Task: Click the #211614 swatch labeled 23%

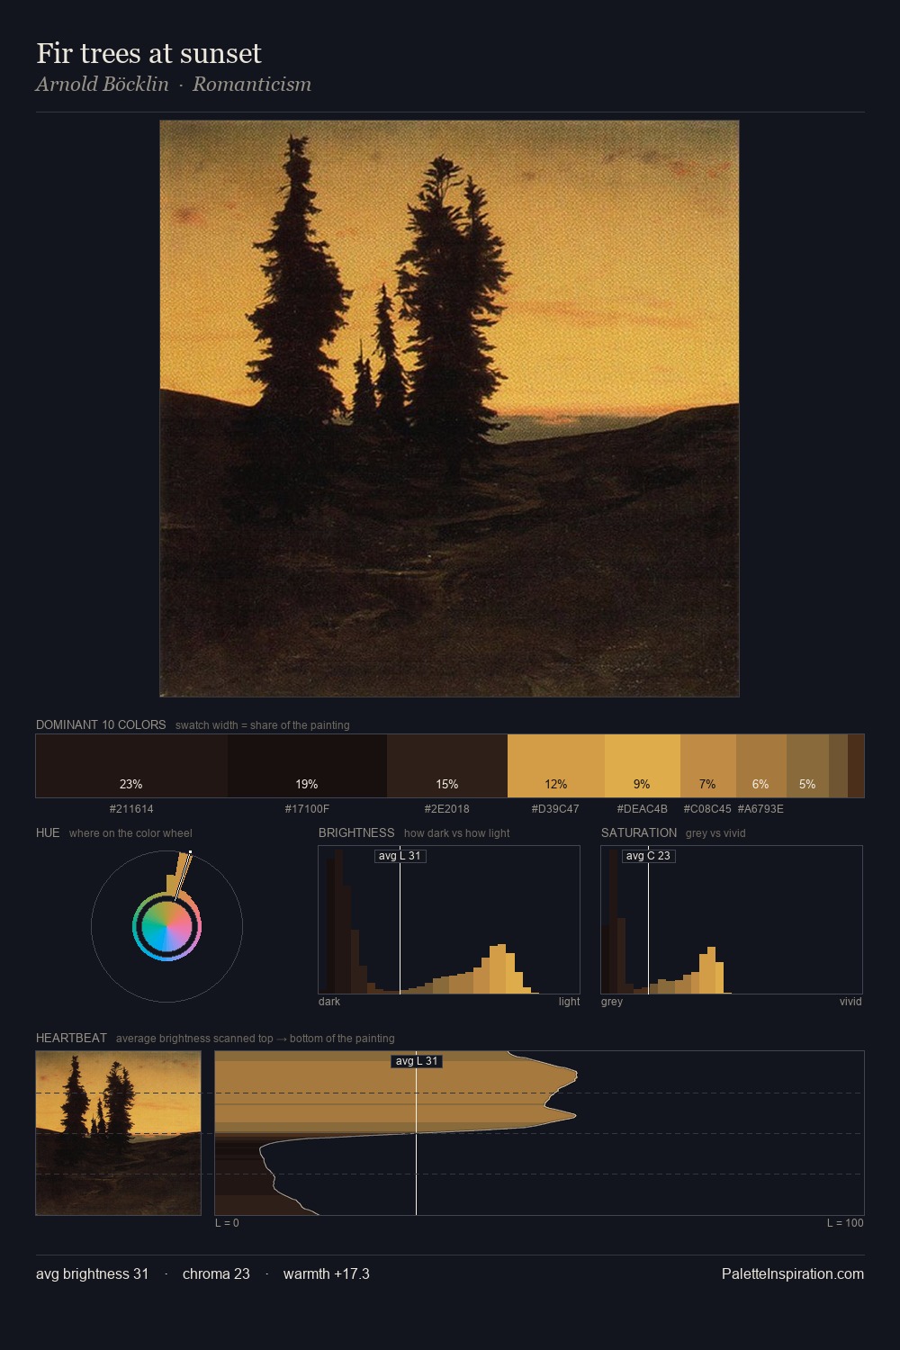Action: [x=131, y=766]
